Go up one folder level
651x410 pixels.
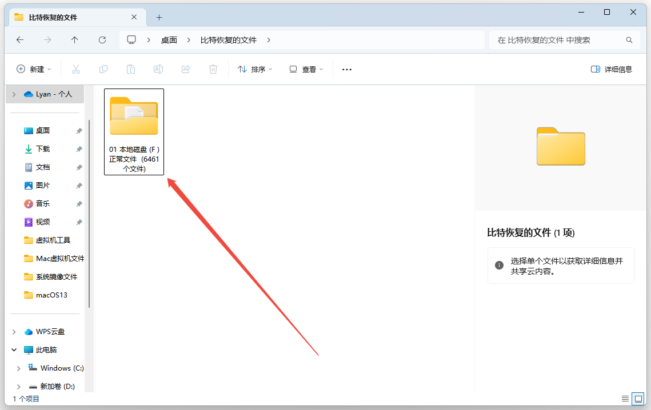(x=75, y=40)
